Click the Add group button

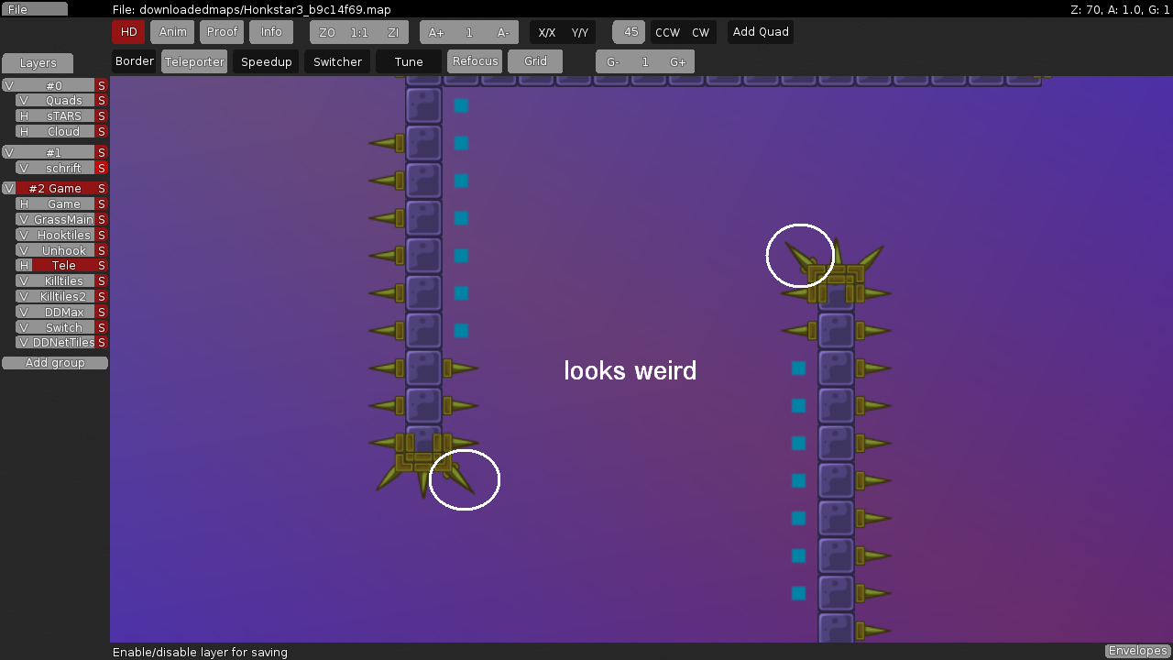55,362
